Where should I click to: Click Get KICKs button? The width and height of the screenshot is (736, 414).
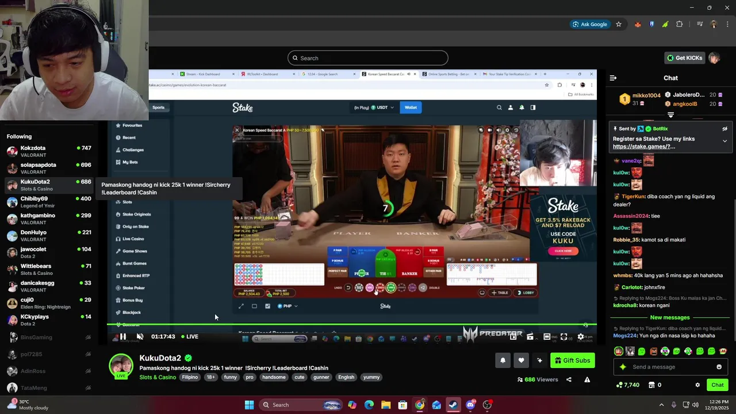coord(685,58)
